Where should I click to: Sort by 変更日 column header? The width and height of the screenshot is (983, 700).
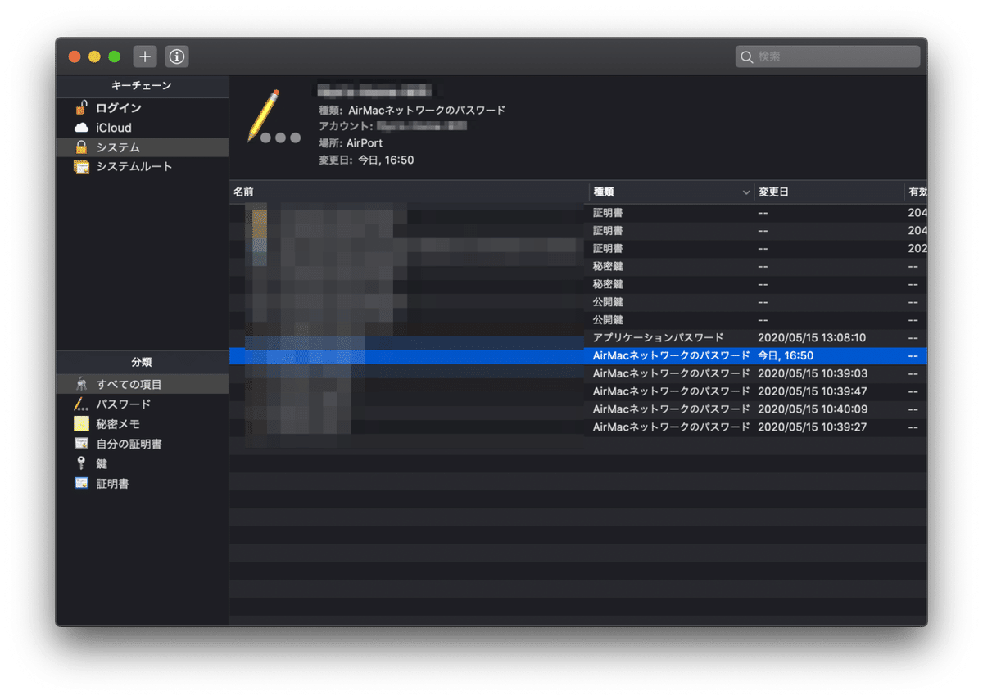pos(829,192)
